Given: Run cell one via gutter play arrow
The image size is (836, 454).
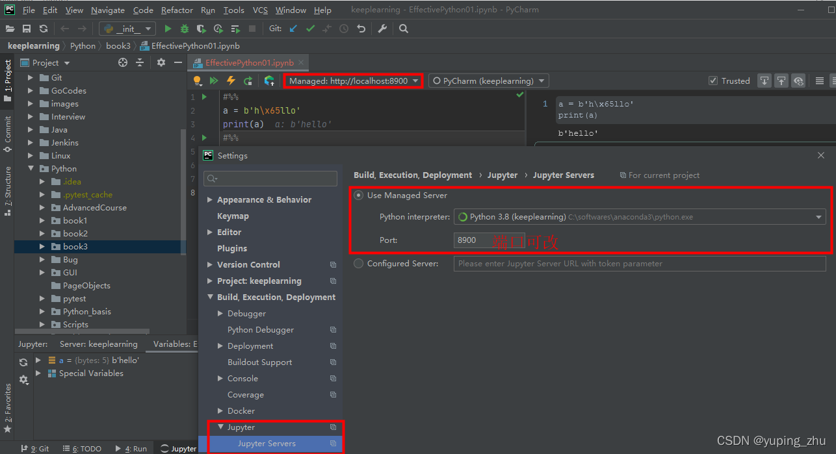Looking at the screenshot, I should pos(204,97).
